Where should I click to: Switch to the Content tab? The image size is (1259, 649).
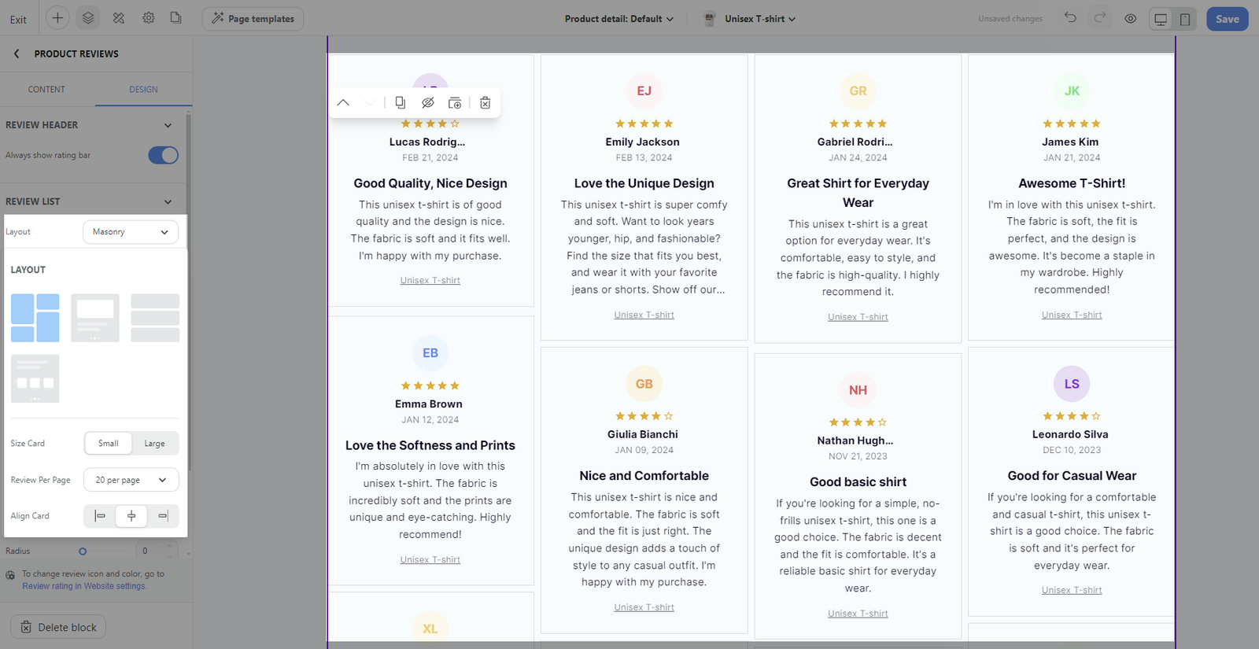pos(46,90)
